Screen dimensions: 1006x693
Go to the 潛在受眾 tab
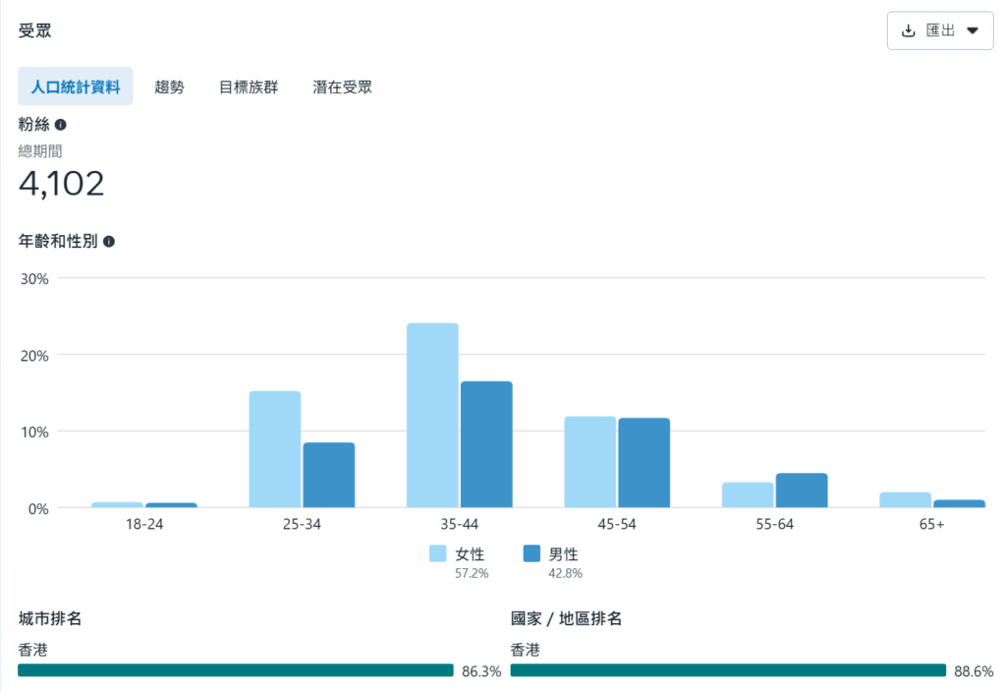pos(342,87)
